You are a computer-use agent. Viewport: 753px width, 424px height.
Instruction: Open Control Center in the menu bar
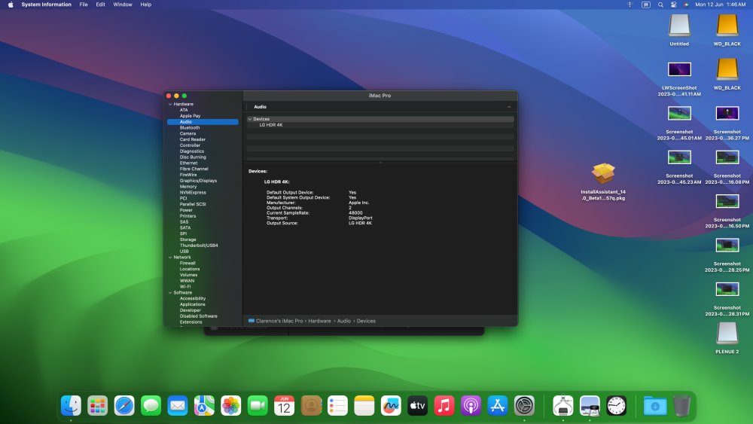(x=673, y=5)
